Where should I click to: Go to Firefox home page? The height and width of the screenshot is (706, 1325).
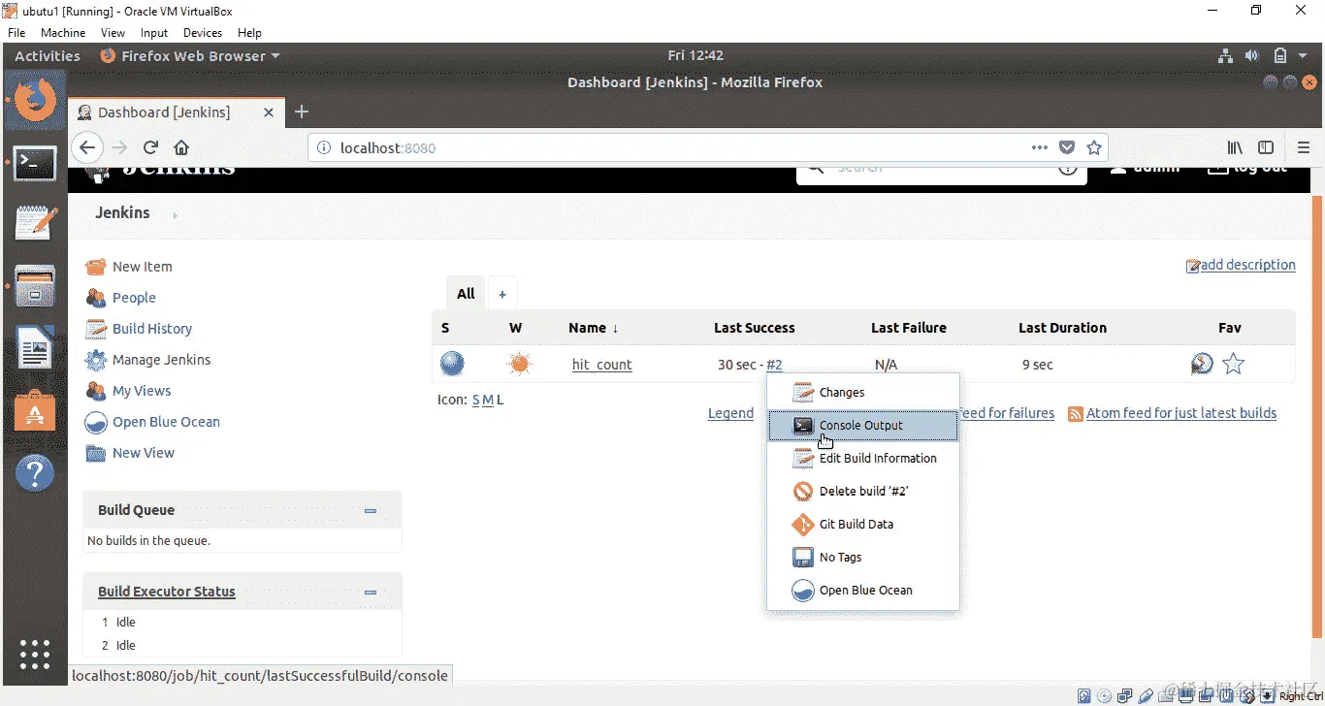pyautogui.click(x=180, y=147)
